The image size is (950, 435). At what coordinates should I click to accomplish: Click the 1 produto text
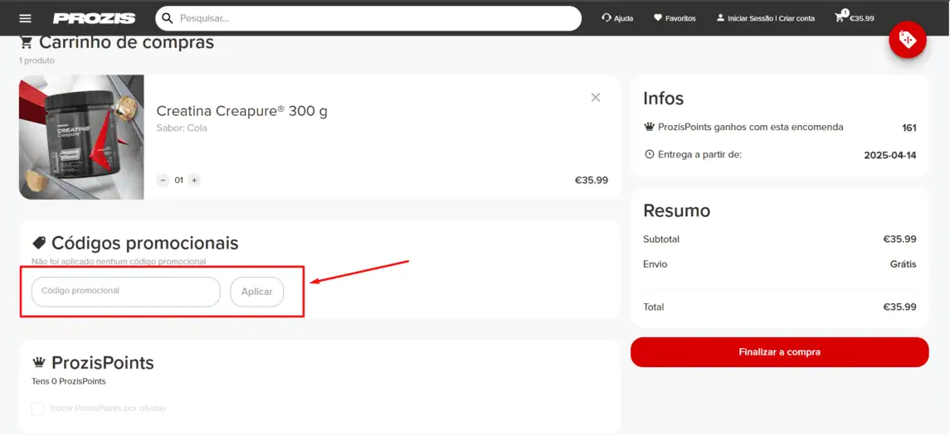(37, 60)
